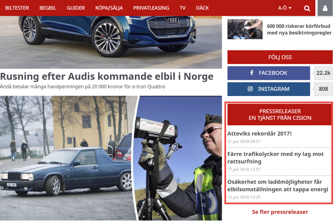Click the engine inspection article thumbnail
Viewport: 335px width, 223px height.
[x=245, y=29]
